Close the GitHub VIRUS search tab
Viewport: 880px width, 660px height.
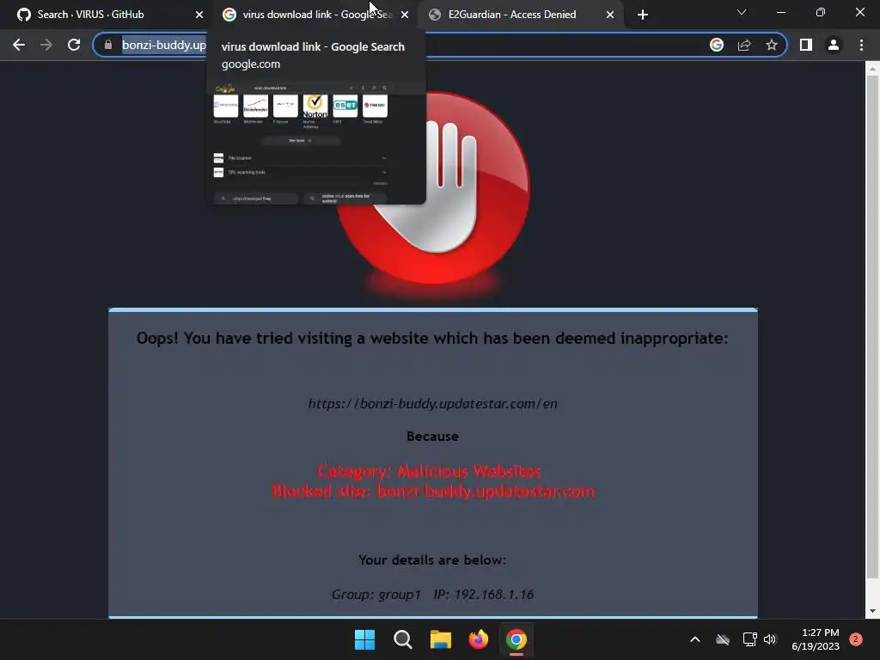199,15
